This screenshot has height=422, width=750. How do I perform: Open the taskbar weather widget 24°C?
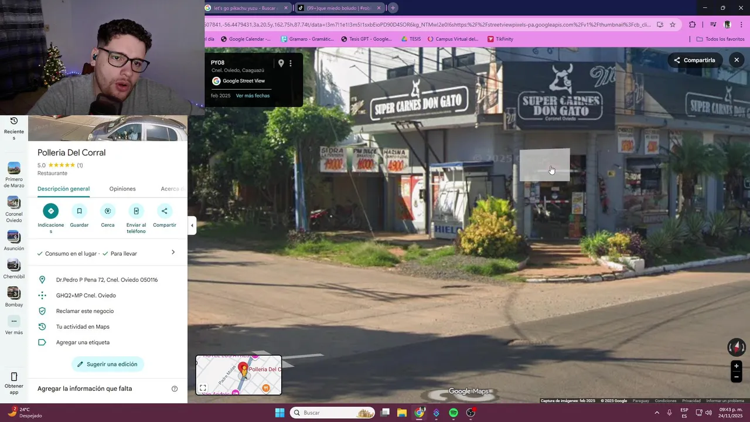tap(25, 413)
